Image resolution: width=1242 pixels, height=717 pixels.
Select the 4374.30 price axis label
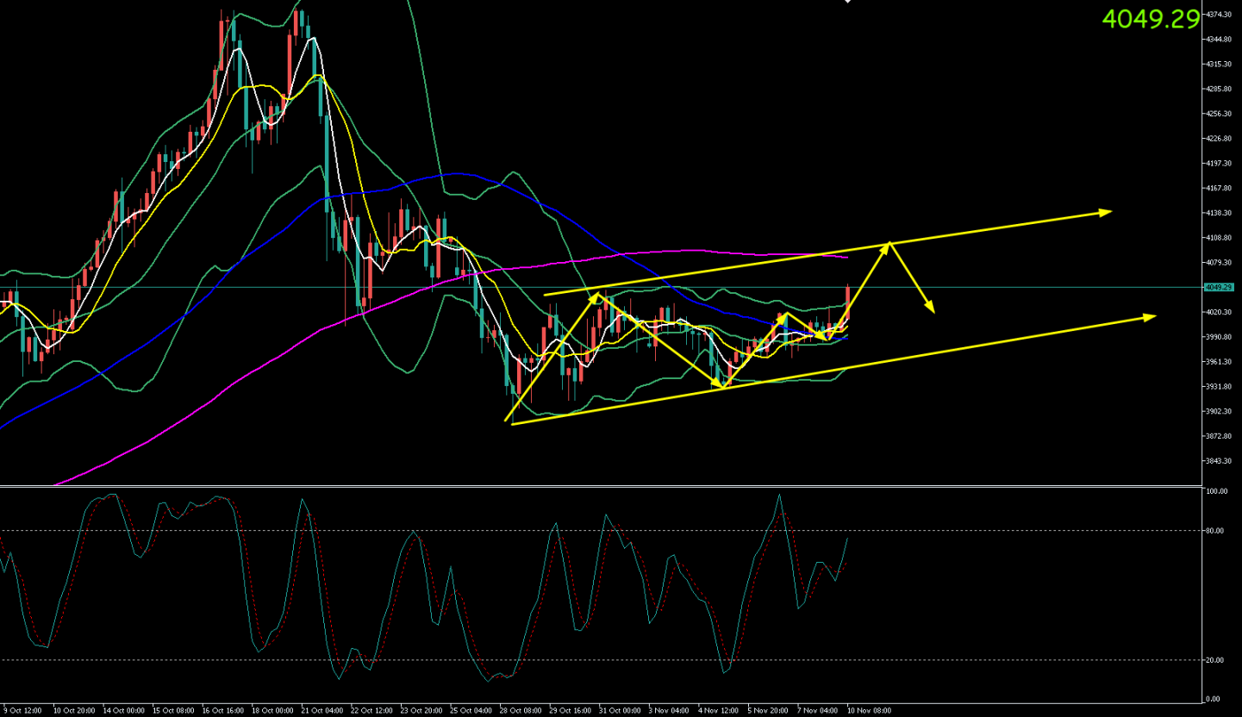click(x=1219, y=15)
